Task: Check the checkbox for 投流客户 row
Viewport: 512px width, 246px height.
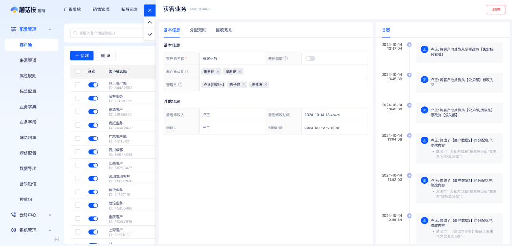Action: [78, 112]
